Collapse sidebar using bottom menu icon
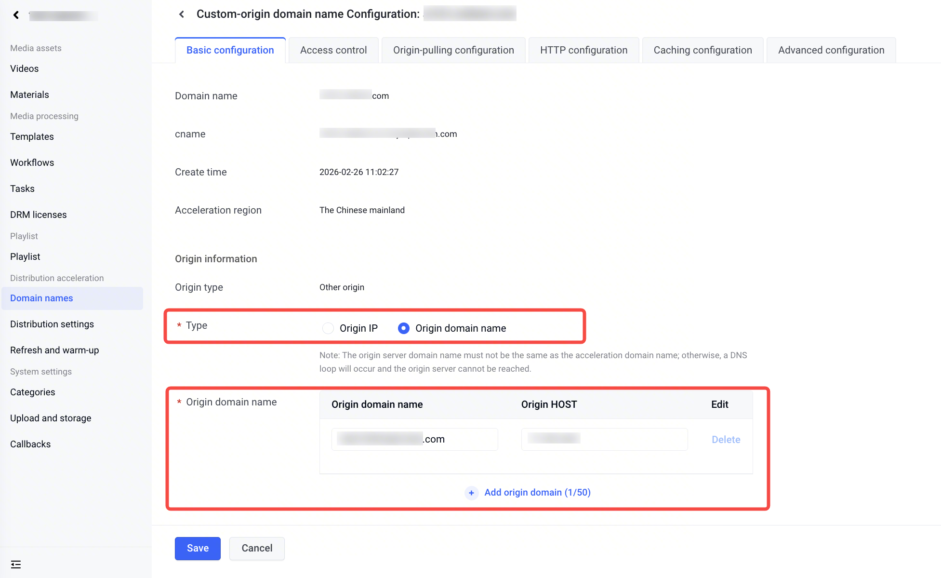The image size is (941, 578). tap(16, 564)
